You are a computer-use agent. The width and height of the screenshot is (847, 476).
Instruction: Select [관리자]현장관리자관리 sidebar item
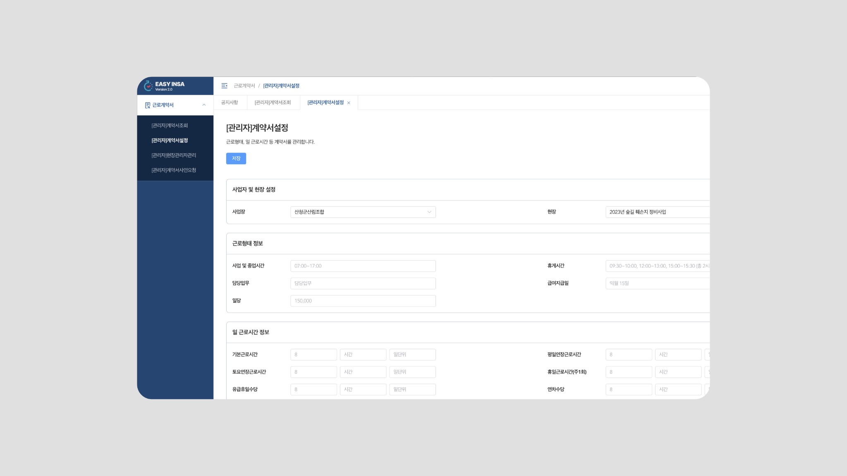click(174, 155)
